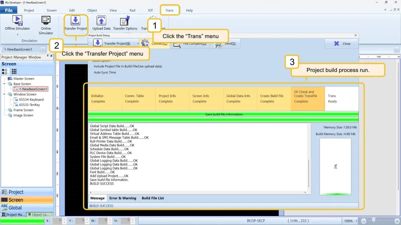Click the zoom slider handle

[373, 220]
